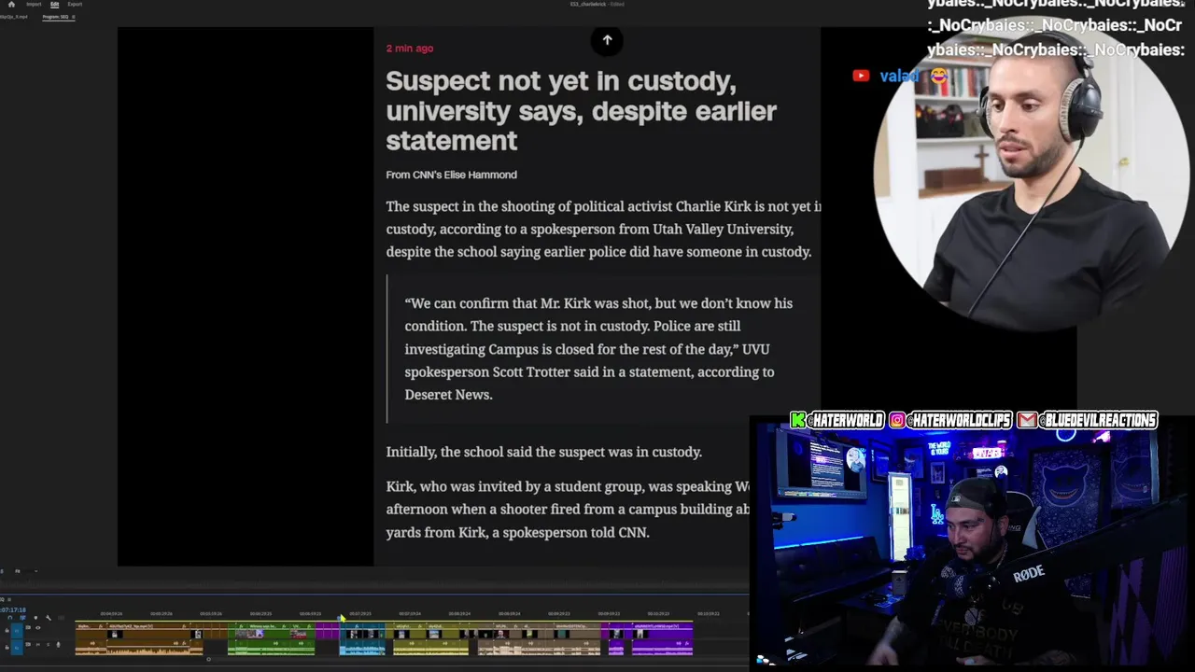Viewport: 1195px width, 672px height.
Task: Click the timeline horizontal zoom scroll handle
Action: 209,659
